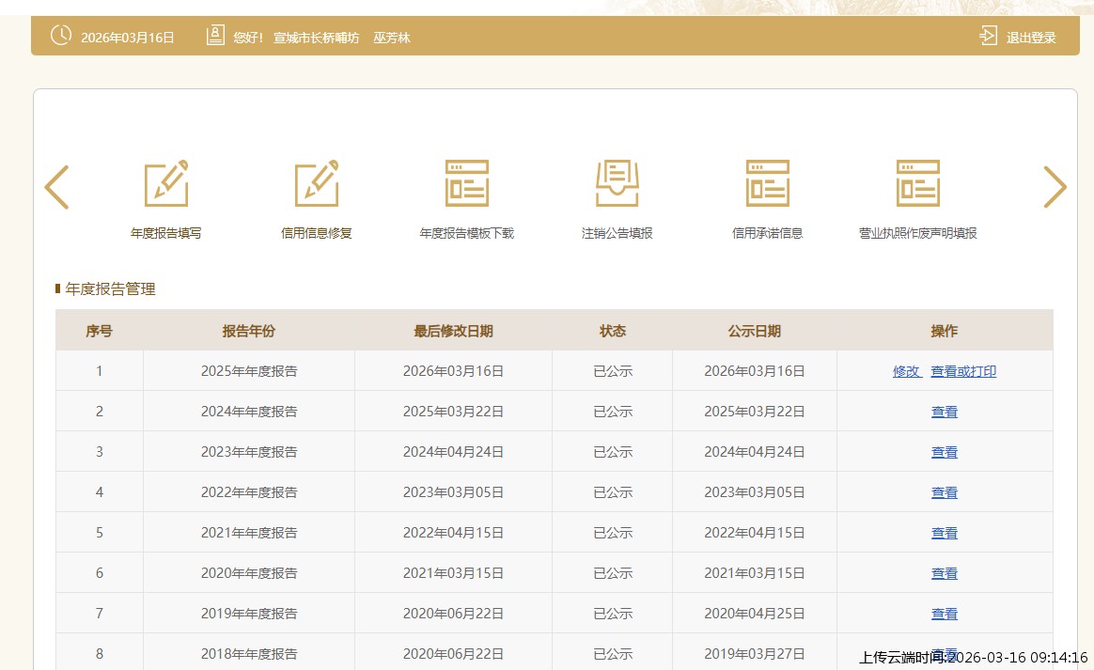Click 查看 in the 2020年年度报告 row
The image size is (1094, 670).
945,573
